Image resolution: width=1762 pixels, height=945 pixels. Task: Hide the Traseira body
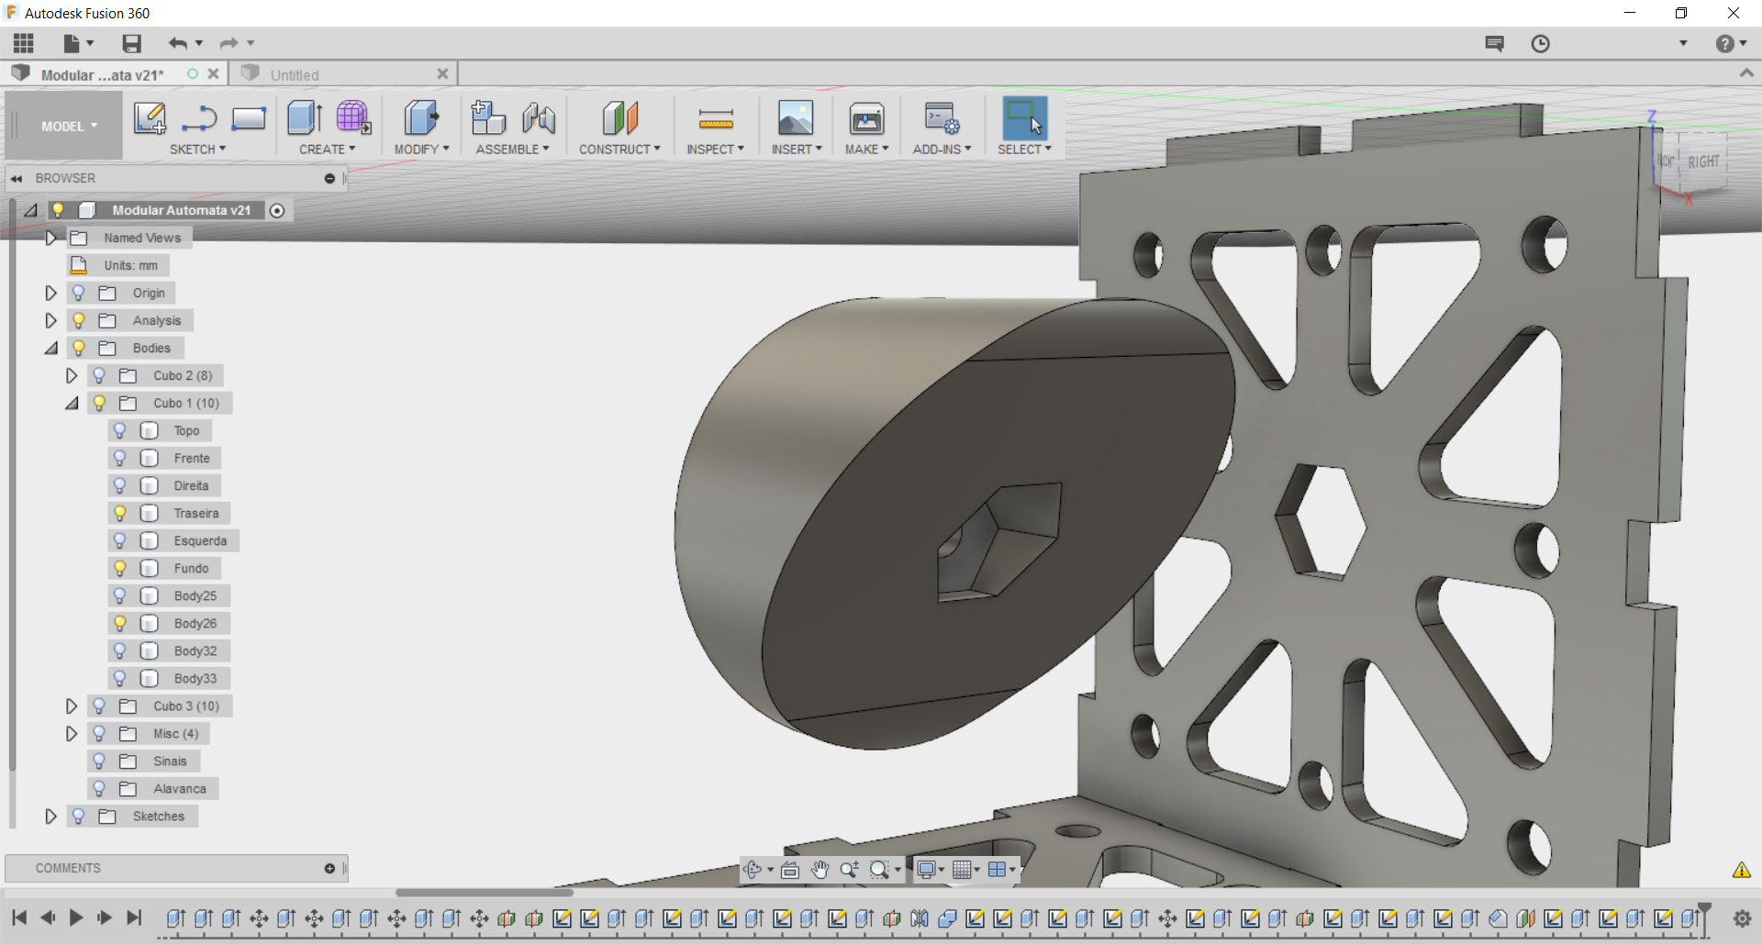point(119,513)
